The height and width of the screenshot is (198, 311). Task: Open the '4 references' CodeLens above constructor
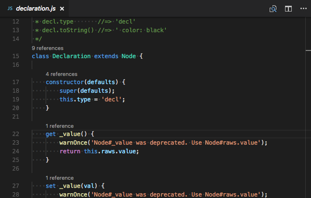click(61, 74)
